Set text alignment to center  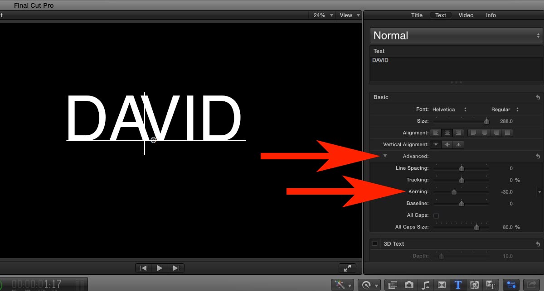[x=447, y=133]
